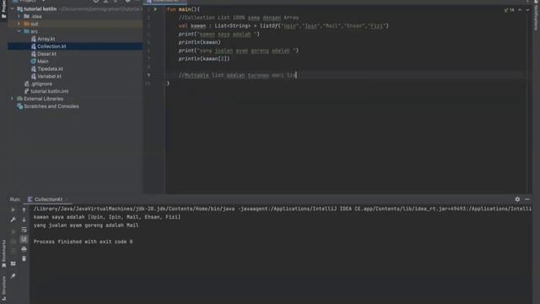Select the src folder row
The image size is (540, 304).
coord(75,31)
